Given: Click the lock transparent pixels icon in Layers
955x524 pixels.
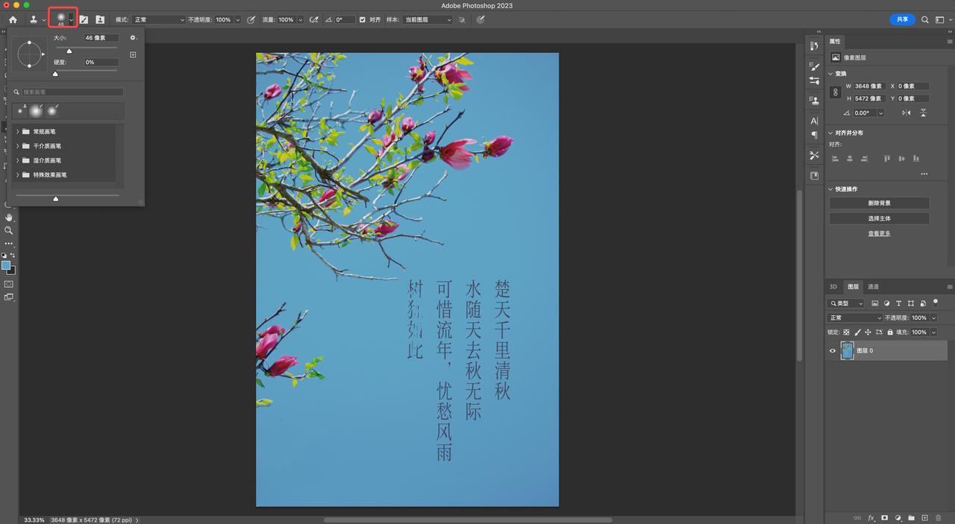Looking at the screenshot, I should (846, 332).
